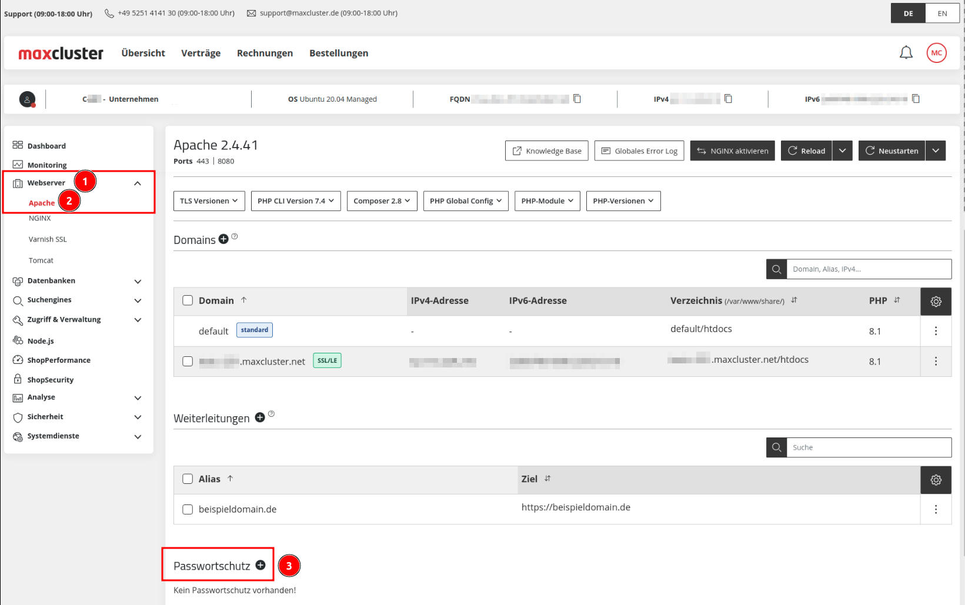This screenshot has height=605, width=965.
Task: Copy the IPv4 address
Action: point(729,99)
